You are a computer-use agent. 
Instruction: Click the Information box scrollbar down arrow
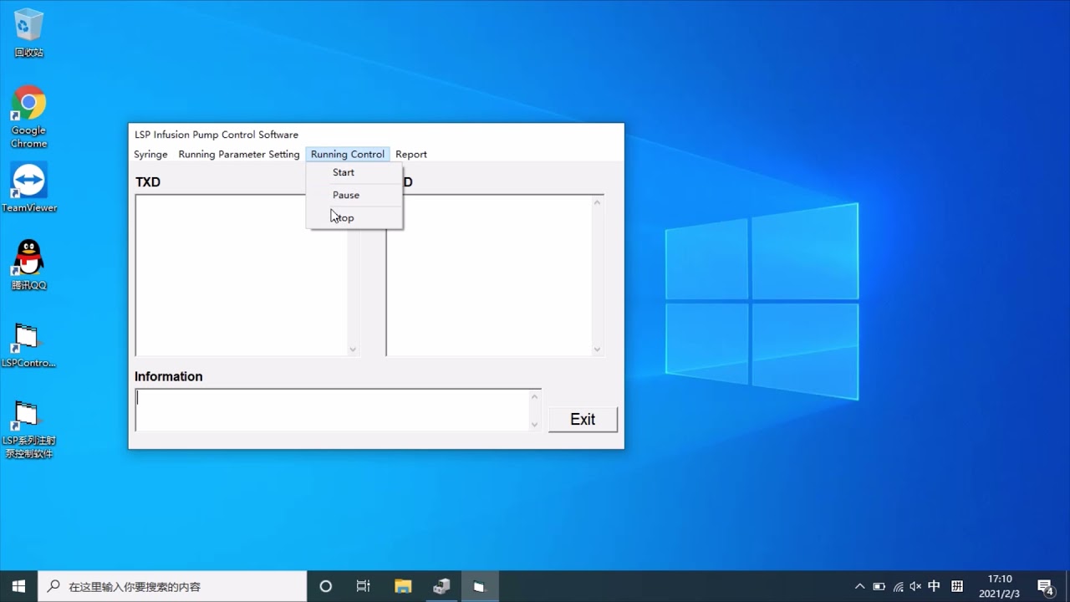(535, 425)
